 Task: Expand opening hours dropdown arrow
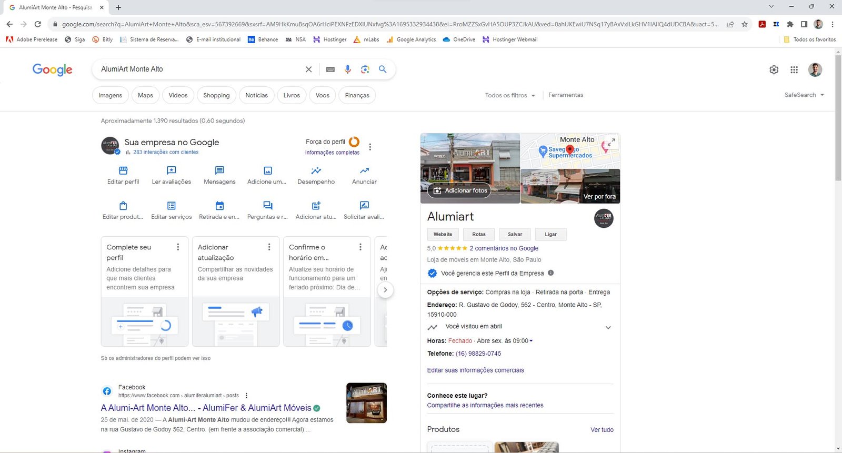coord(531,341)
